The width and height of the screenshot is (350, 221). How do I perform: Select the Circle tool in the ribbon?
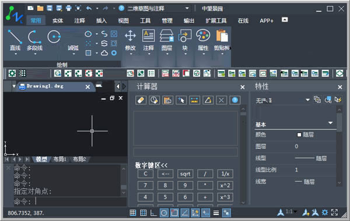[54, 37]
